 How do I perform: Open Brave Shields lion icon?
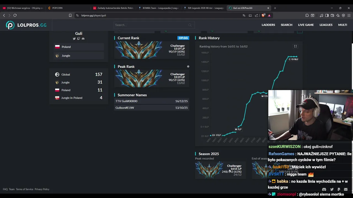click(263, 15)
